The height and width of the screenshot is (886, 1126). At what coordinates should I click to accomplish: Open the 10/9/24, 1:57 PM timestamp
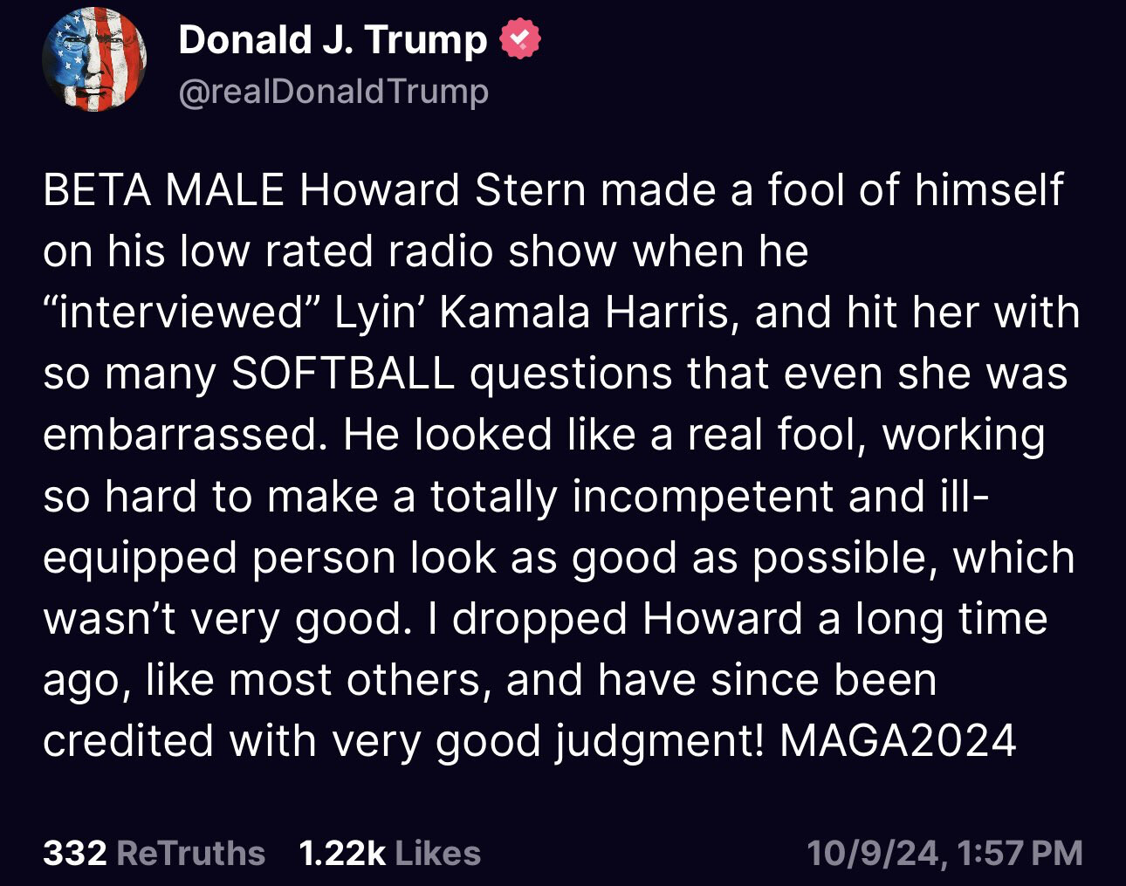[x=944, y=853]
